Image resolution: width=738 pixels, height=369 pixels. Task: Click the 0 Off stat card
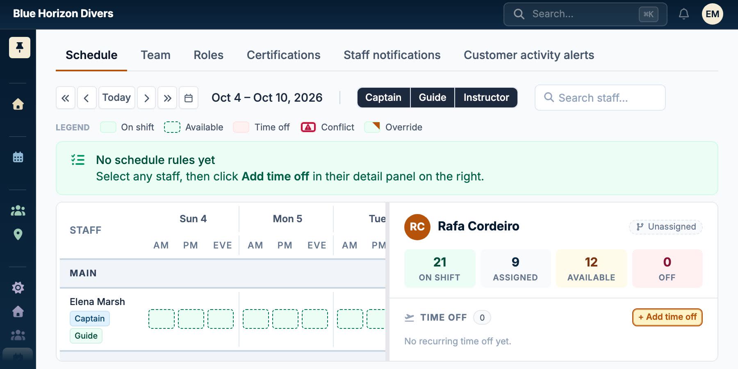pyautogui.click(x=667, y=269)
